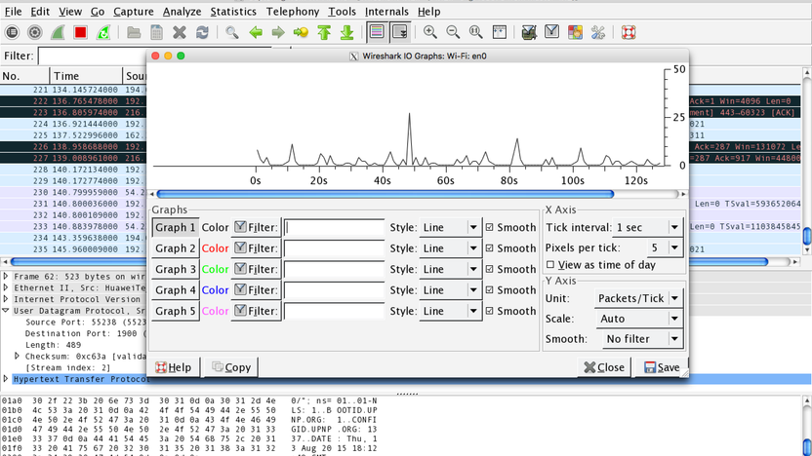This screenshot has height=456, width=812.
Task: Click Graph 5 magenta Color label
Action: [x=215, y=311]
